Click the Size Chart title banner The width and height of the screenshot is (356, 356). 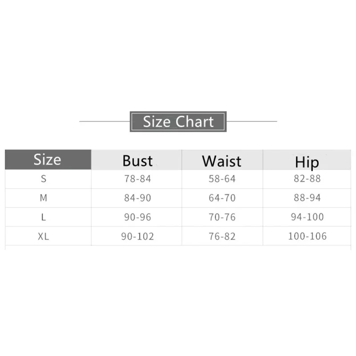point(178,121)
